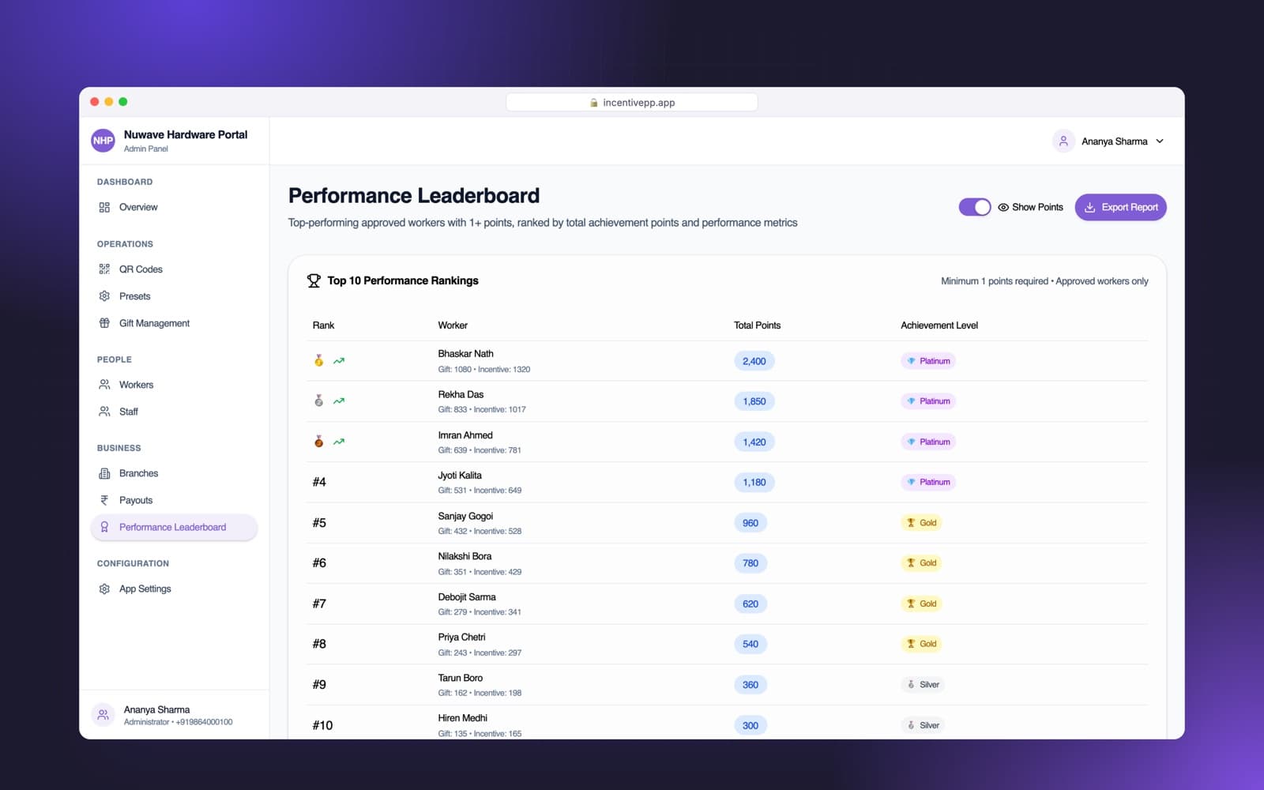Click the Staff people icon
Image resolution: width=1264 pixels, height=790 pixels.
coord(104,412)
